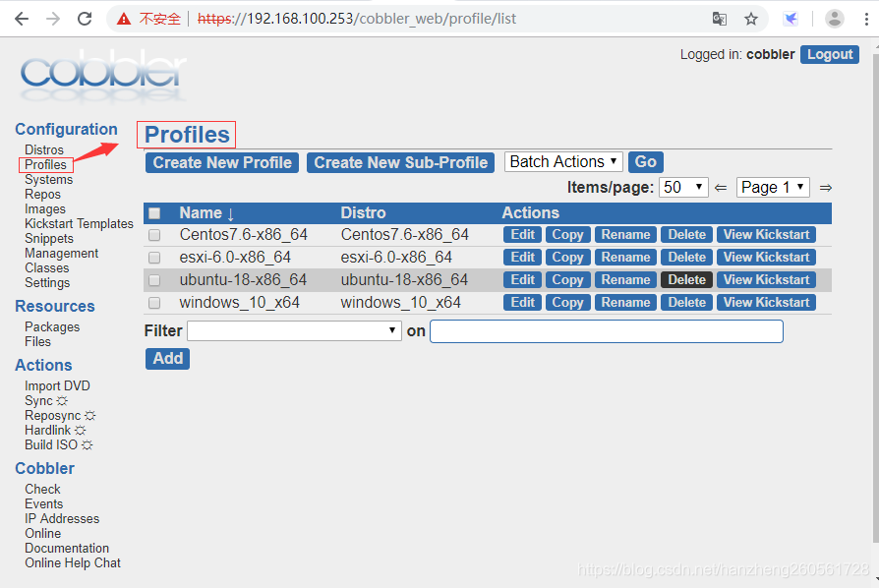Bookmark this page with star icon

[x=751, y=19]
